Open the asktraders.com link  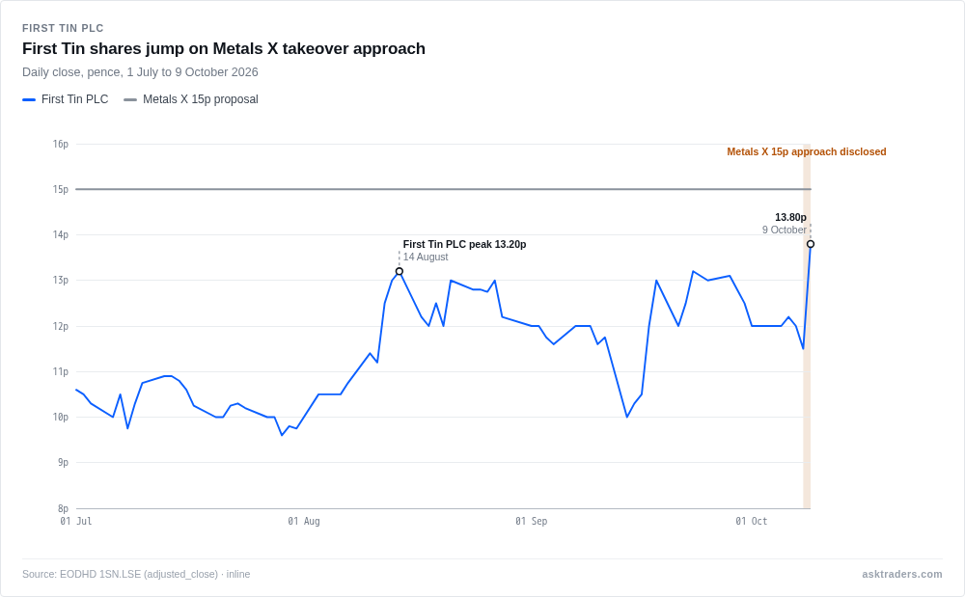pos(901,574)
